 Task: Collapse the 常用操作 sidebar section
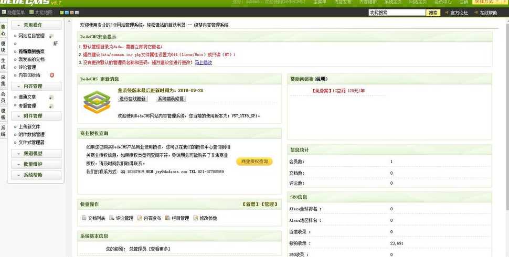tap(36, 25)
